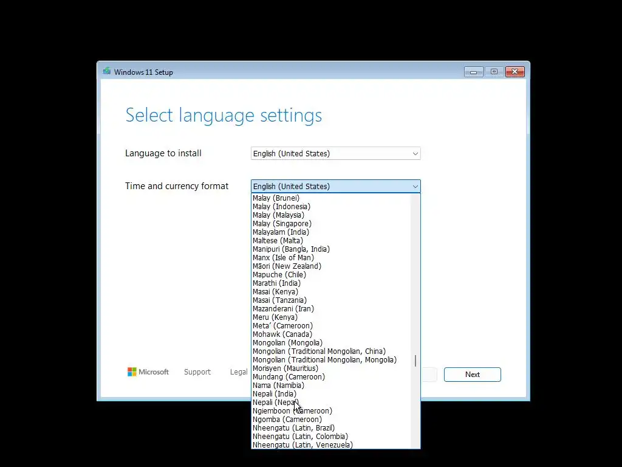Select Malay (Indonesia) from the list
This screenshot has height=467, width=622.
[331, 207]
